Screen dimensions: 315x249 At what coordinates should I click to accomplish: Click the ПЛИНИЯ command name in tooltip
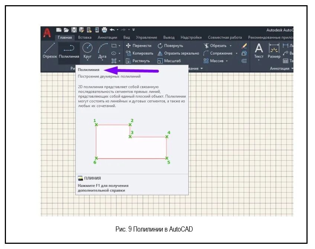tap(92, 178)
